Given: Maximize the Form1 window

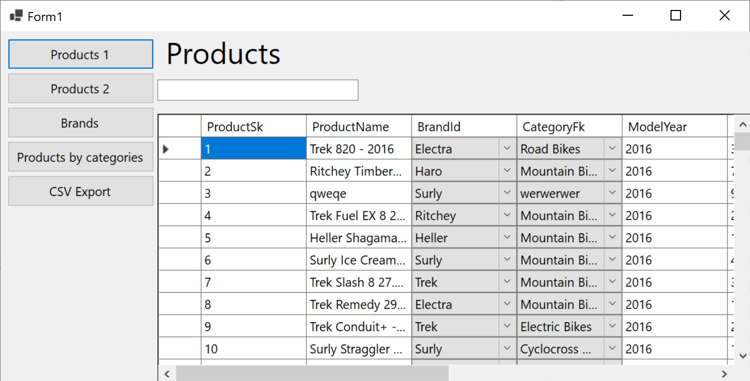Looking at the screenshot, I should point(676,16).
